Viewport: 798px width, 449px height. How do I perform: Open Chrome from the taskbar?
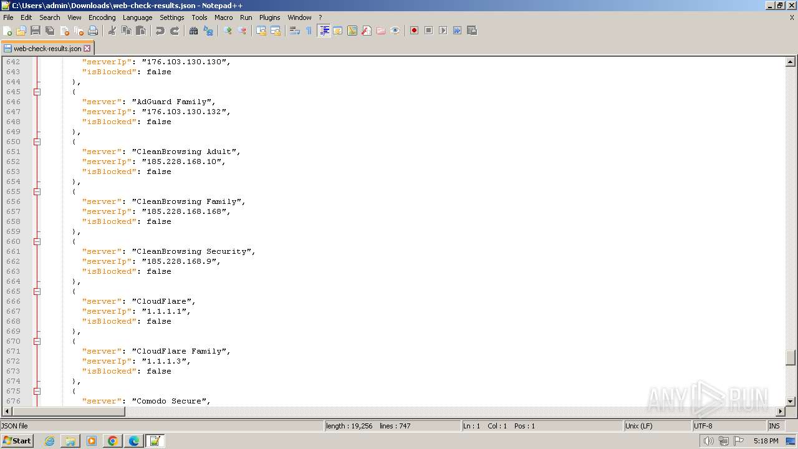[x=113, y=441]
